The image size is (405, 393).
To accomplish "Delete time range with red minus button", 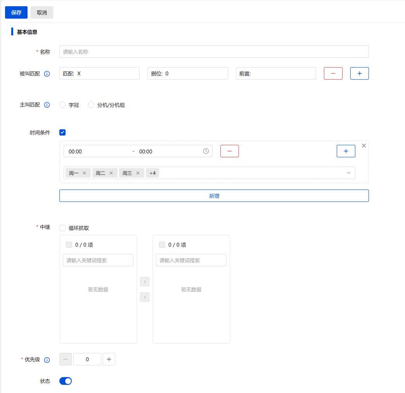I will point(229,151).
